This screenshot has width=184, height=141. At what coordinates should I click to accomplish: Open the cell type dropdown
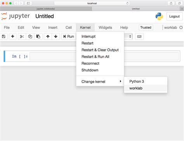click(128, 37)
